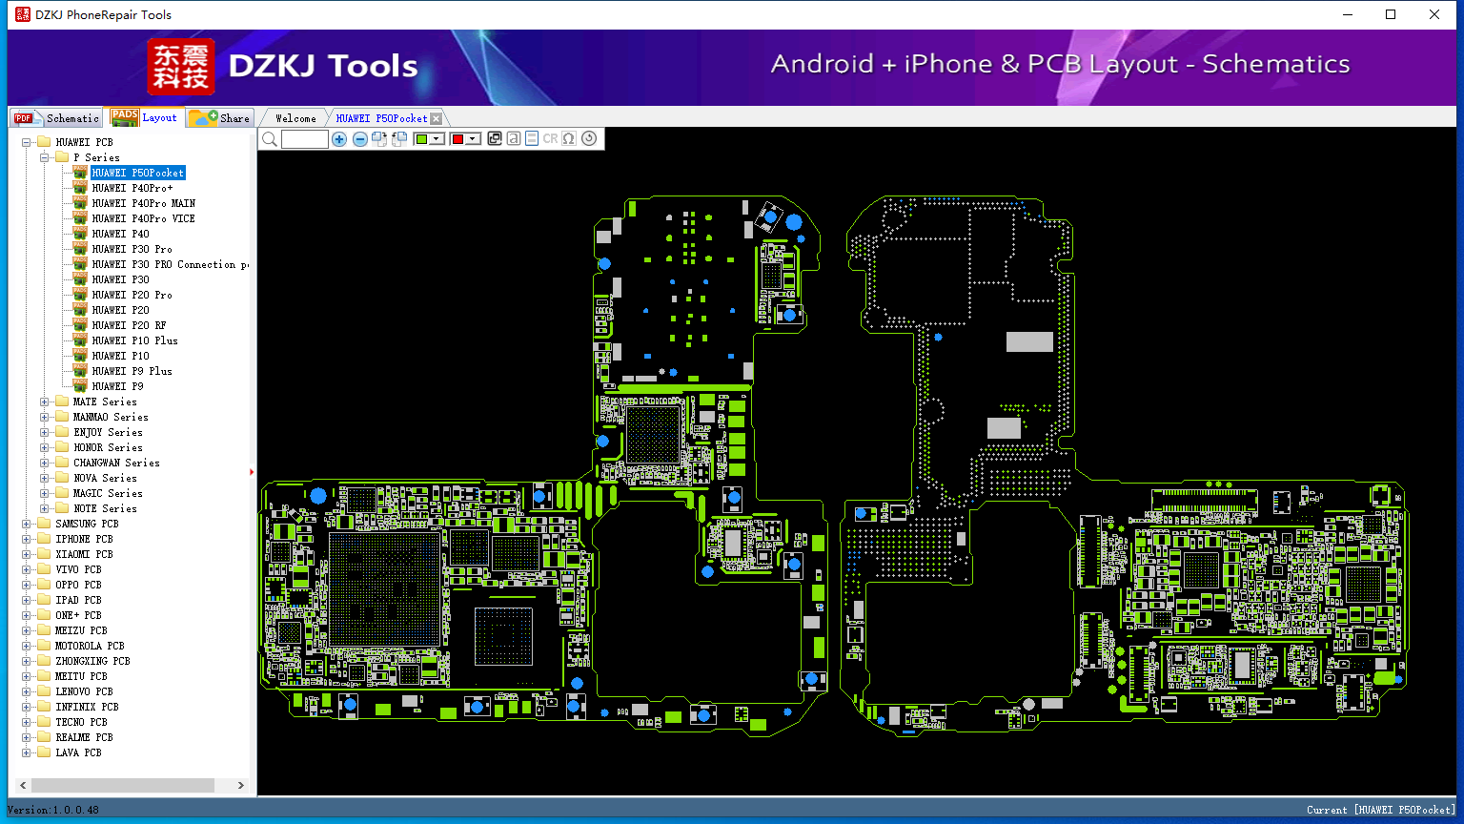Click the PADS icon beside HUAWEI P9
The width and height of the screenshot is (1464, 824).
(x=80, y=386)
